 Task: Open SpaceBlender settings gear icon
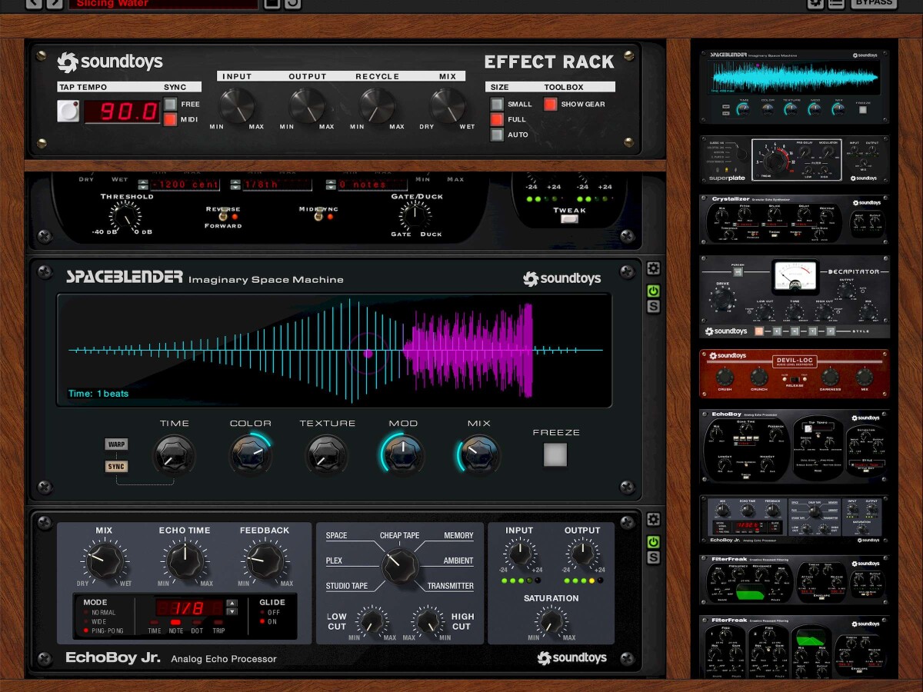tap(653, 268)
